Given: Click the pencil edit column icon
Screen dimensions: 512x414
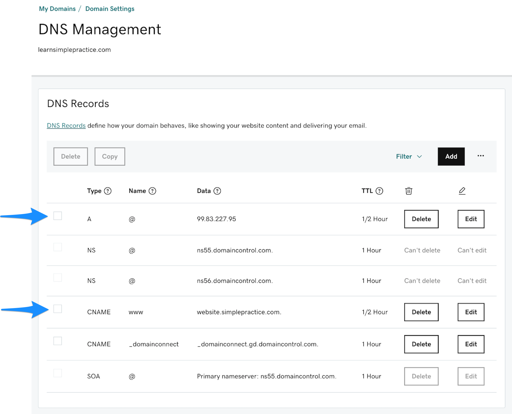Looking at the screenshot, I should (x=462, y=191).
